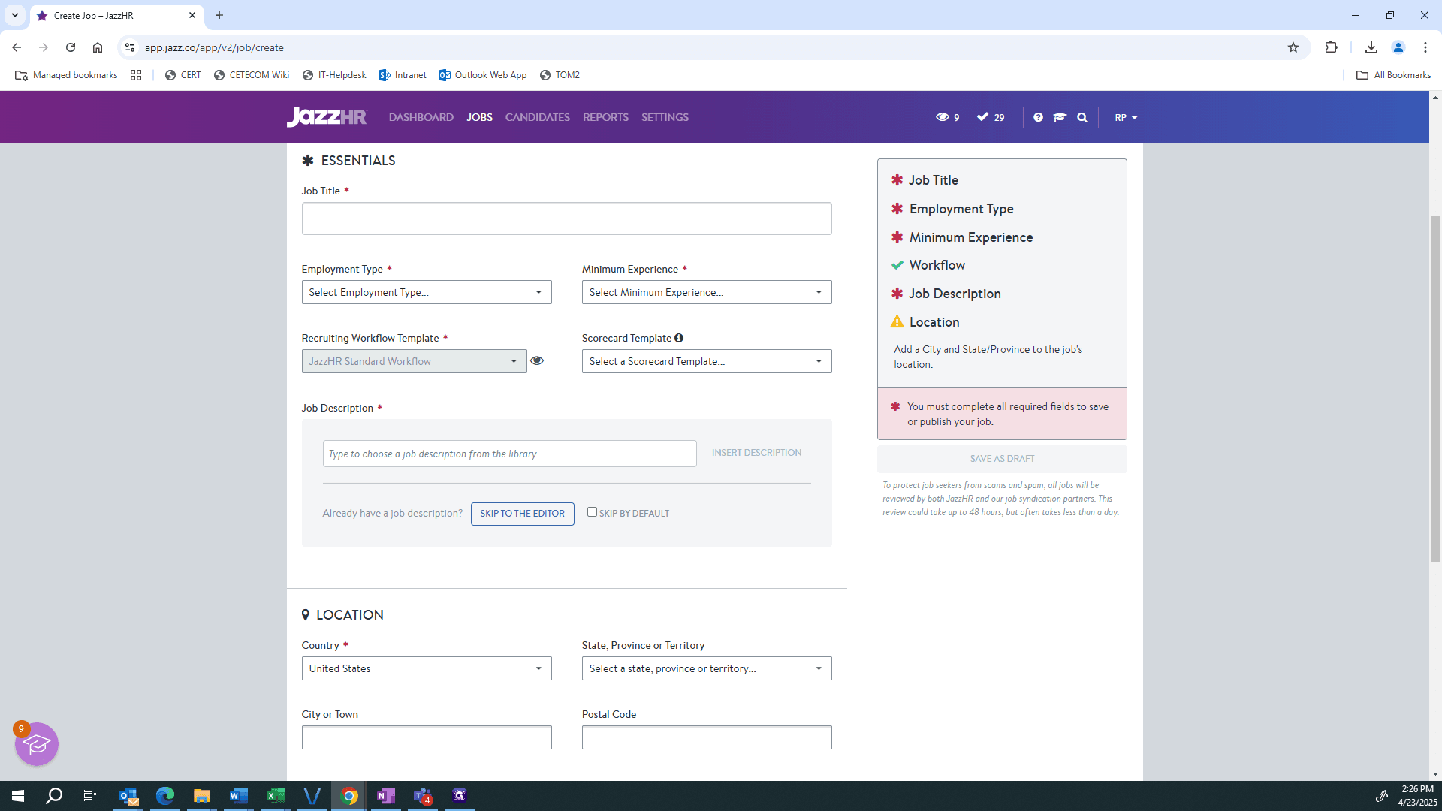This screenshot has height=811, width=1442.
Task: Preview workflow with the eye icon
Action: click(537, 361)
